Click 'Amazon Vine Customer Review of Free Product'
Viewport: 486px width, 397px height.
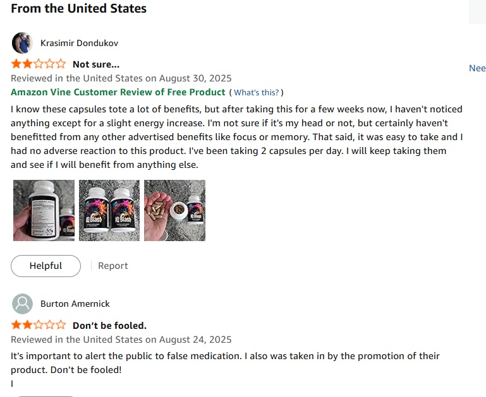pyautogui.click(x=118, y=92)
